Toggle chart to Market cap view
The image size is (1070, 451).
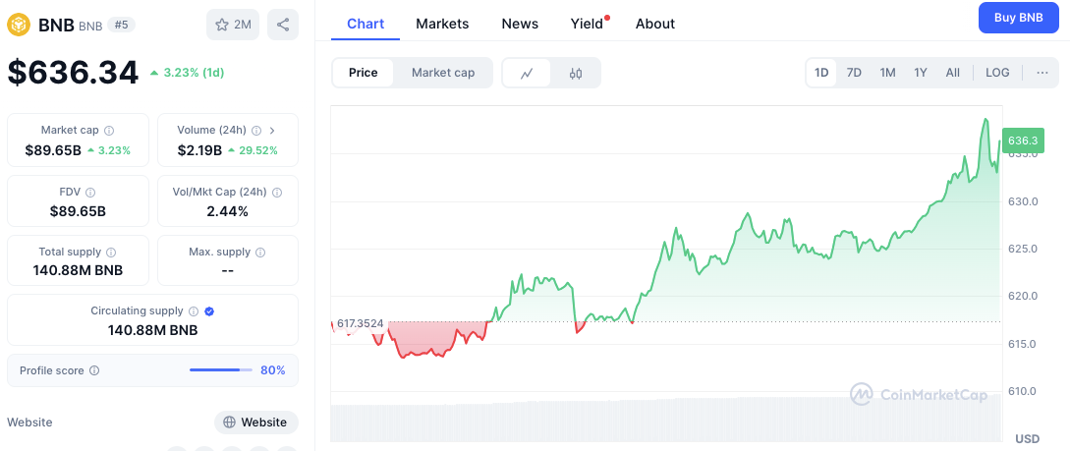tap(443, 73)
